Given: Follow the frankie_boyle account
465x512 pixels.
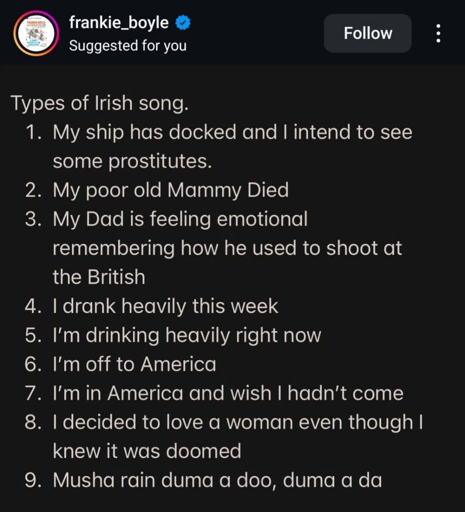Looking at the screenshot, I should [x=368, y=33].
